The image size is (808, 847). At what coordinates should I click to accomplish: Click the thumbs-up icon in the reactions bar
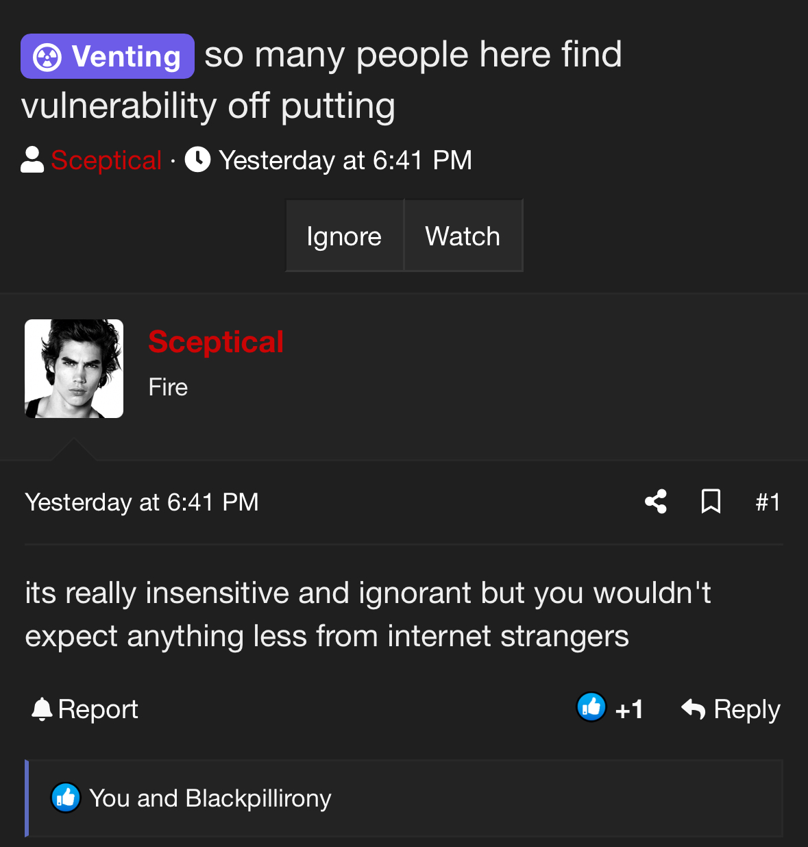point(66,798)
